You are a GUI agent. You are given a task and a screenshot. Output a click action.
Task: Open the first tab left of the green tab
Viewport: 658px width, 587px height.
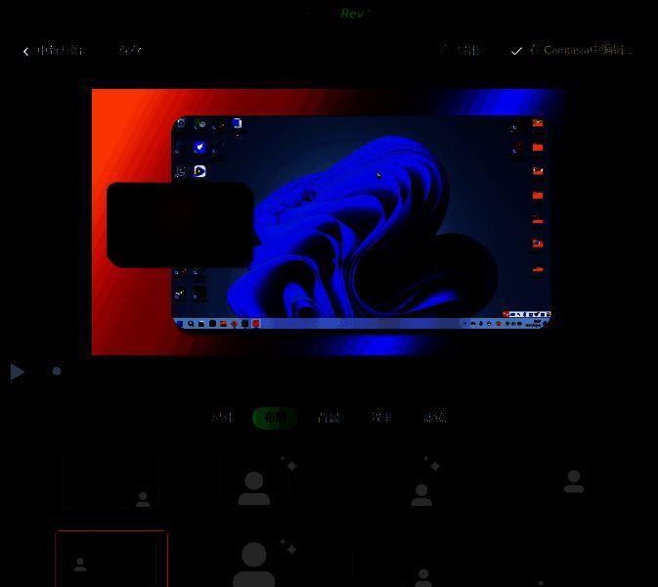point(223,418)
